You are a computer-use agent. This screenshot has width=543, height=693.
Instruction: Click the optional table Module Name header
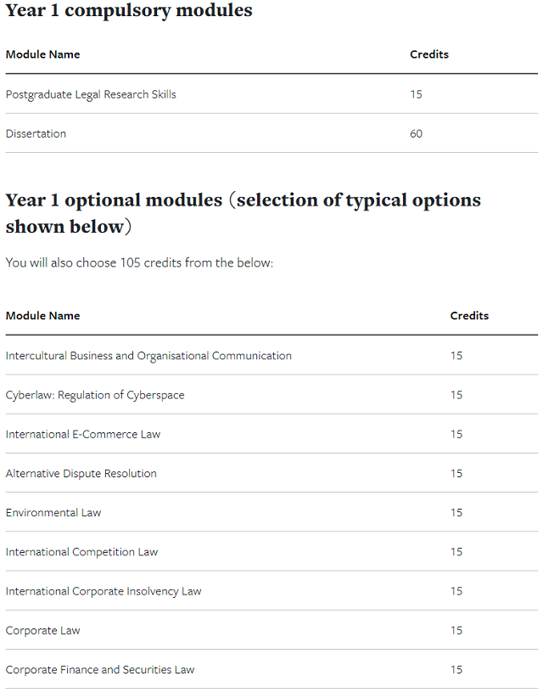click(x=42, y=316)
